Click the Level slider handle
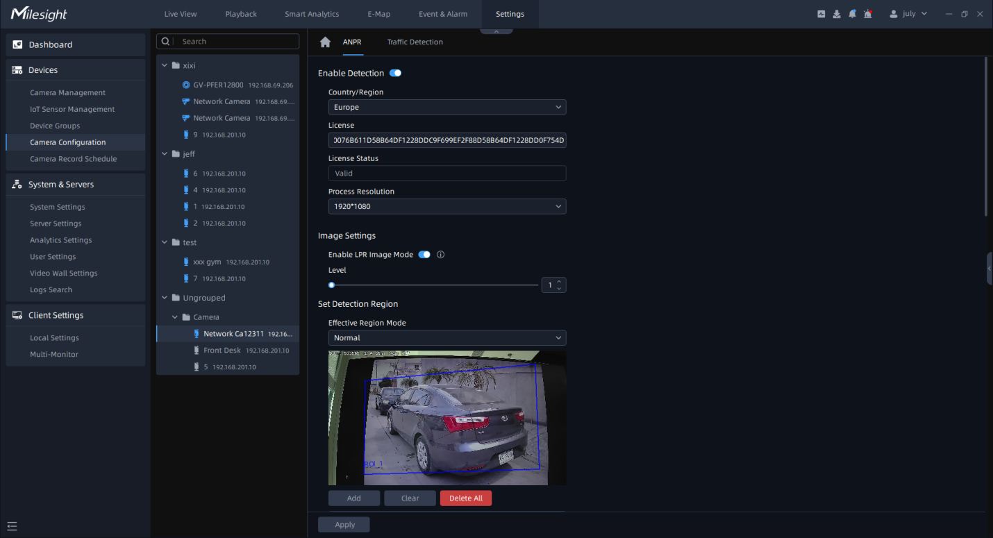Image resolution: width=993 pixels, height=538 pixels. tap(332, 285)
